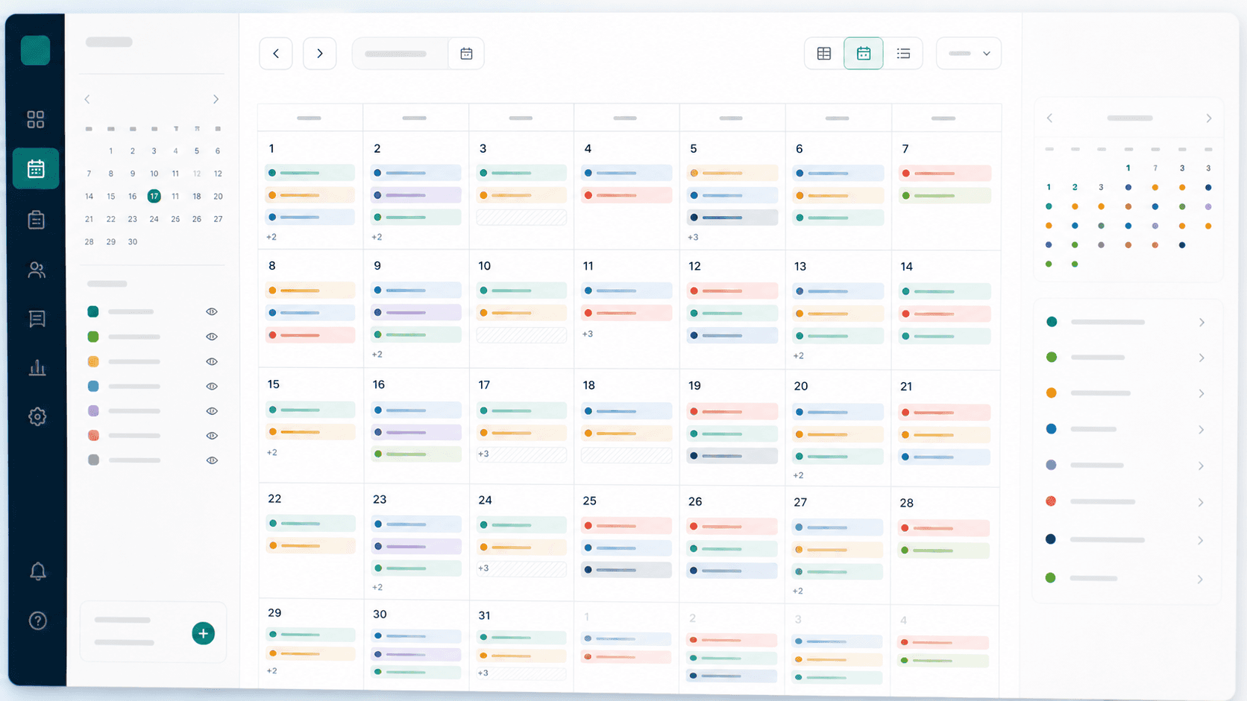Open the chat messages icon in sidebar
This screenshot has width=1247, height=701.
(37, 319)
